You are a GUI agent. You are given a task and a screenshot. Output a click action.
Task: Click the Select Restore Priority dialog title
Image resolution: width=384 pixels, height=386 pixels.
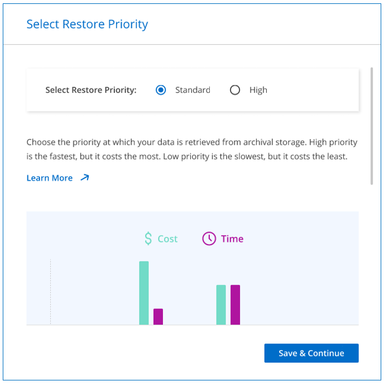coord(87,24)
